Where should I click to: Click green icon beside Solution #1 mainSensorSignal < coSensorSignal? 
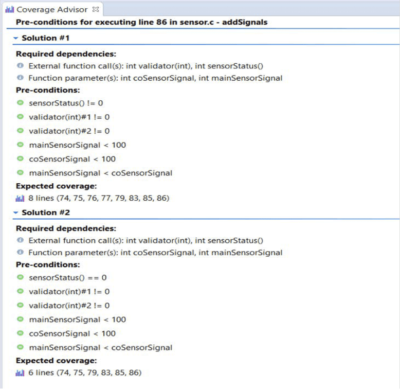click(x=20, y=172)
